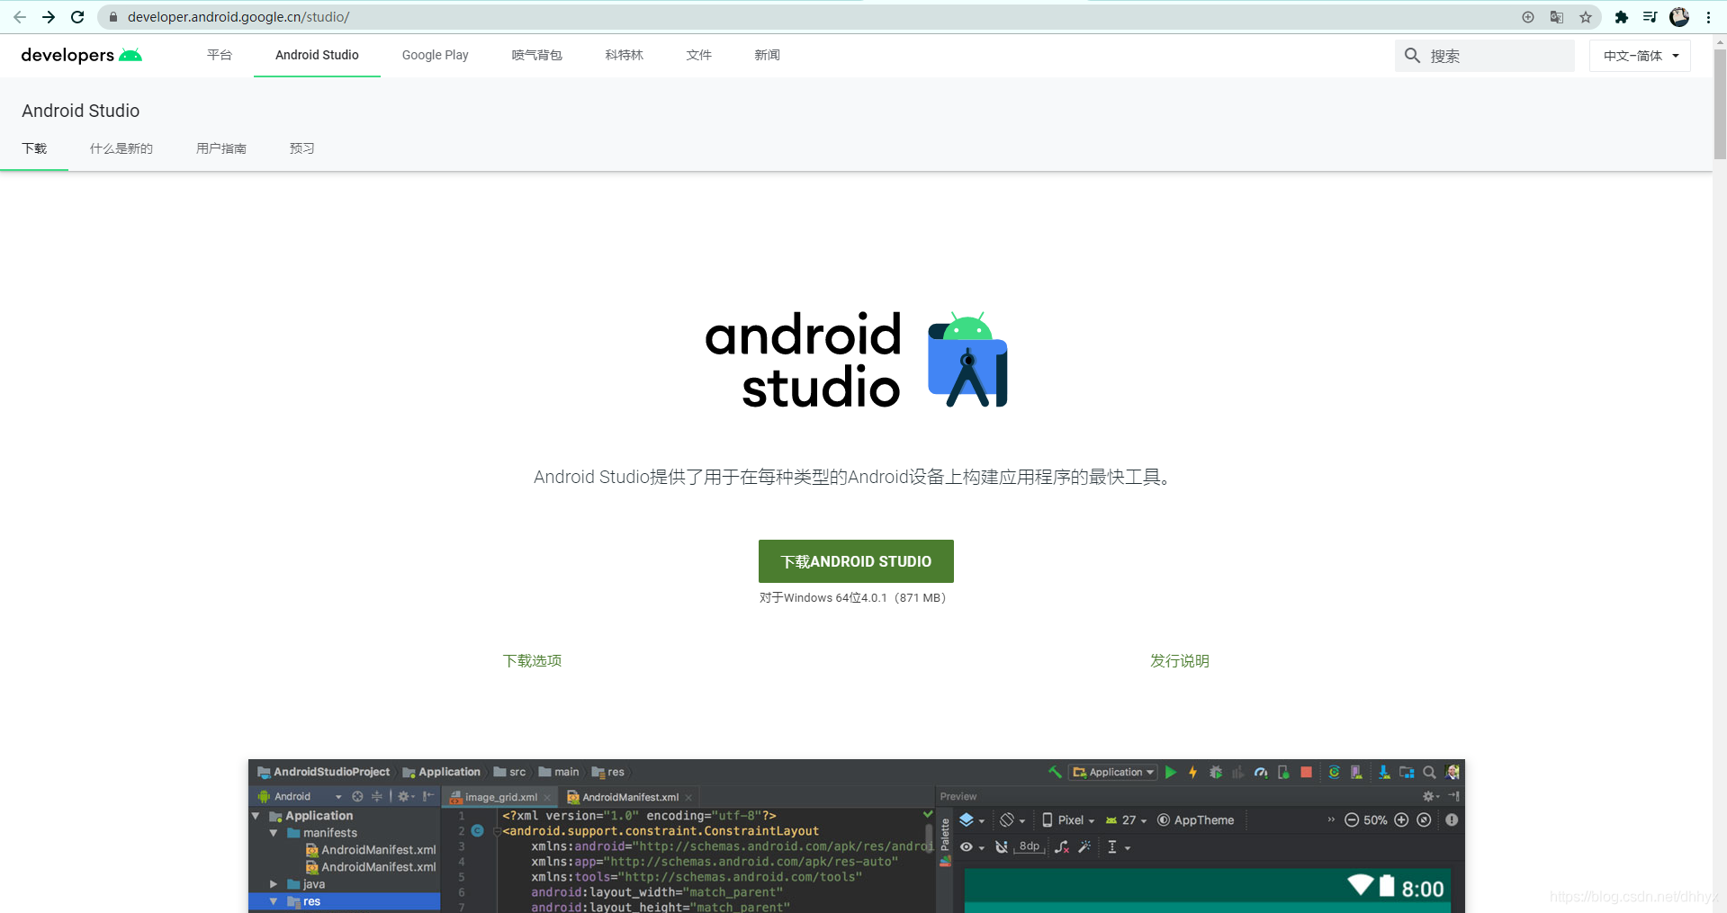The image size is (1727, 913).
Task: Click the lightning Apply Changes icon in IDE
Action: [x=1193, y=772]
